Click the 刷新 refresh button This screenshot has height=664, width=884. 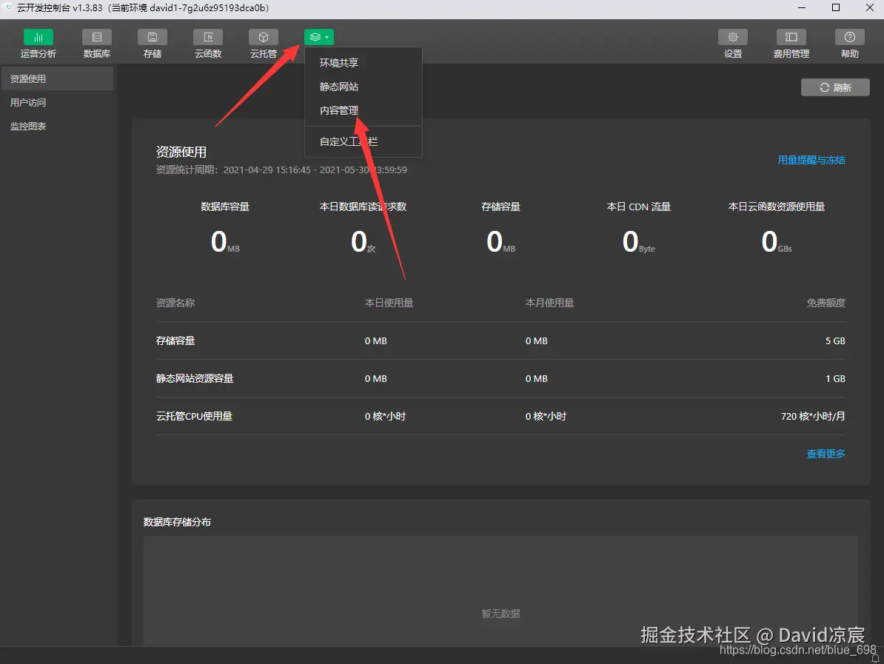tap(835, 87)
